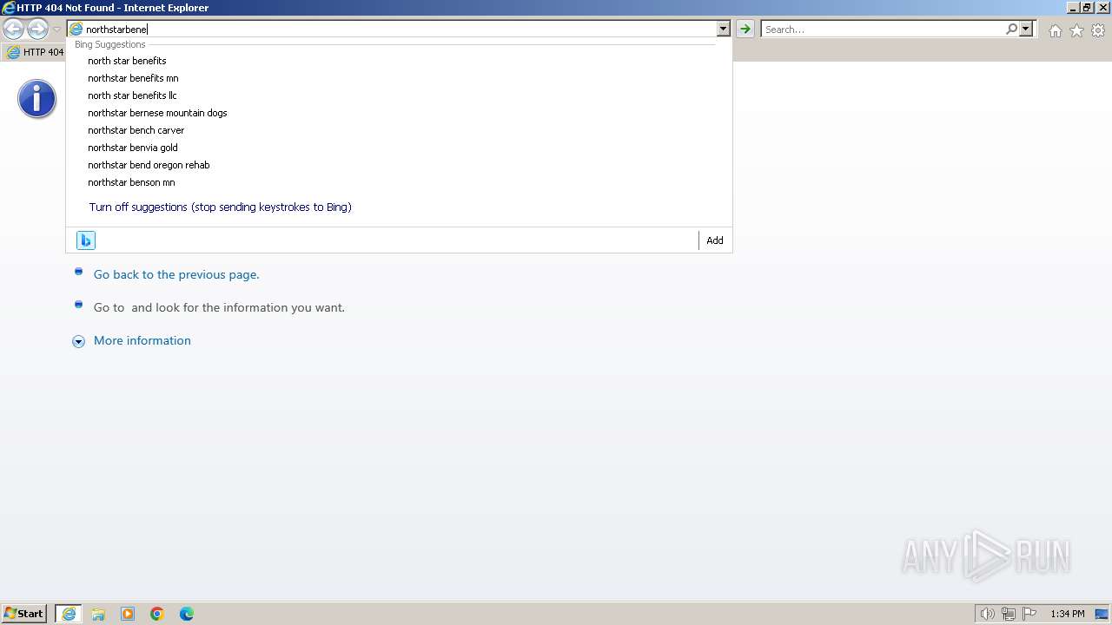Image resolution: width=1112 pixels, height=625 pixels.
Task: Click the Action Center flag icon
Action: [1029, 614]
